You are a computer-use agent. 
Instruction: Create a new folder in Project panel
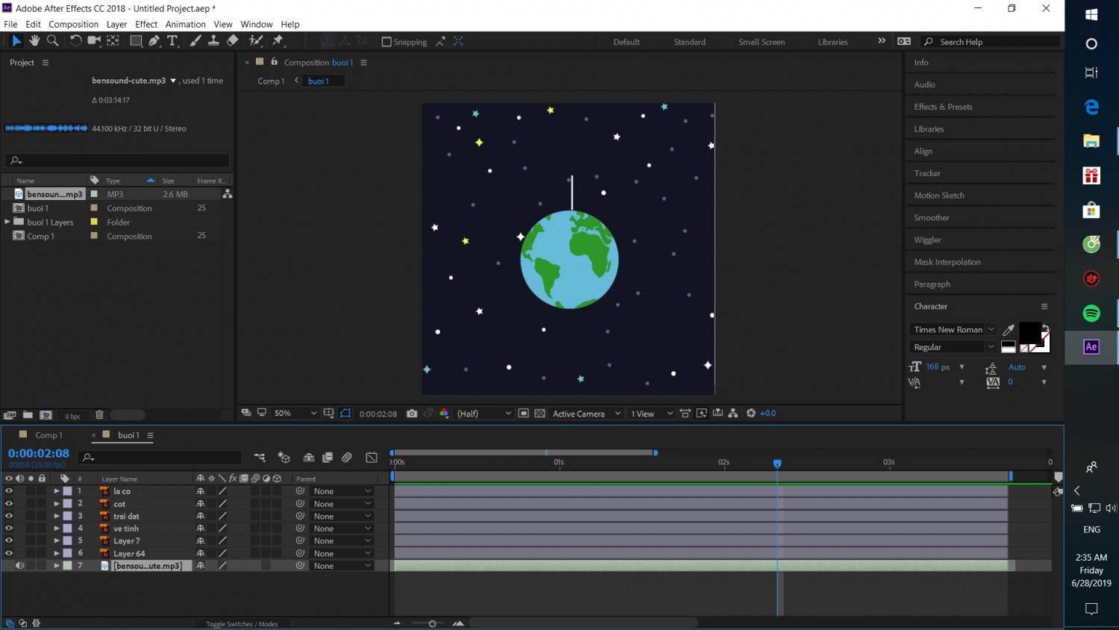28,415
